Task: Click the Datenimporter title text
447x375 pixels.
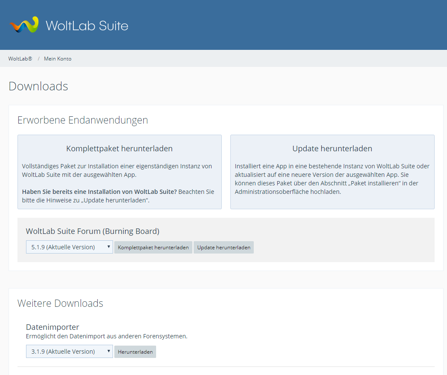Action: click(x=52, y=327)
